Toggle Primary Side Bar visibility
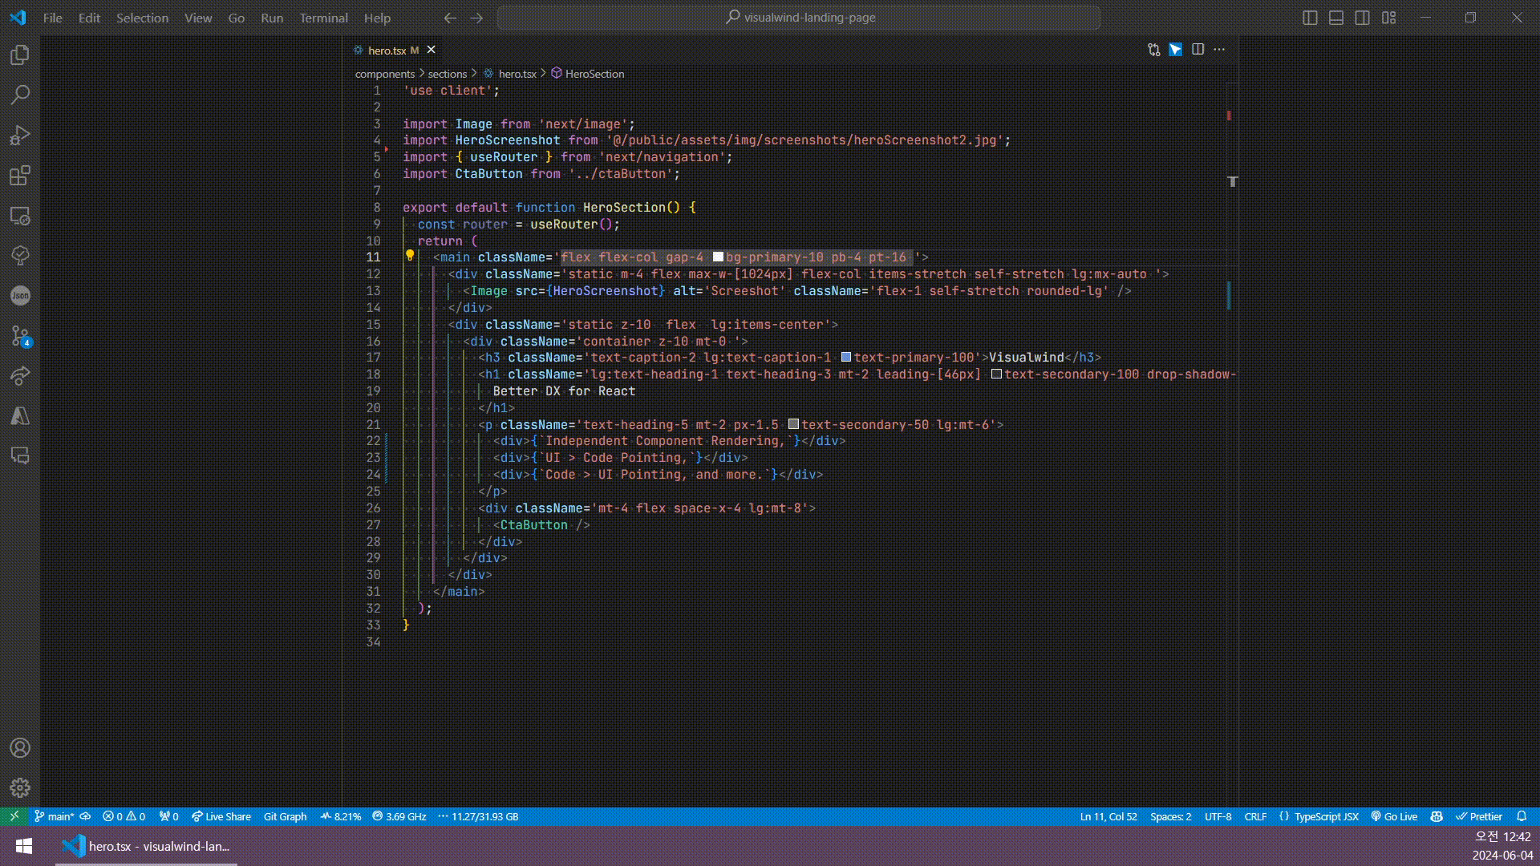Viewport: 1540px width, 866px height. pos(1310,18)
